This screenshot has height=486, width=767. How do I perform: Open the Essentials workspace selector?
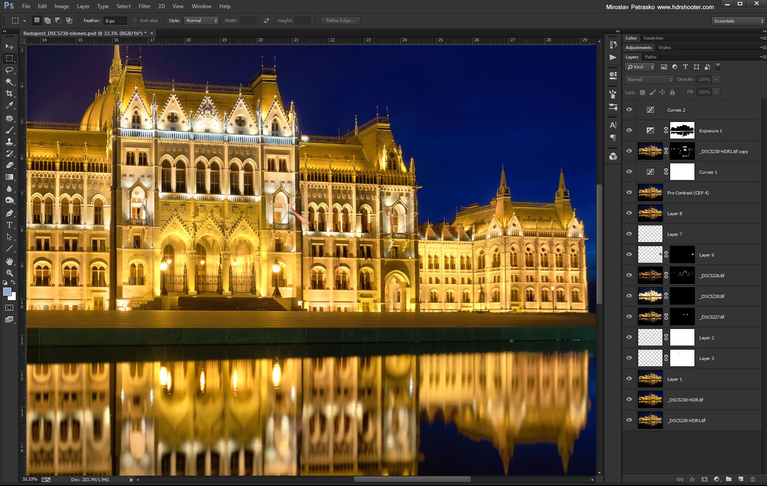pos(737,21)
